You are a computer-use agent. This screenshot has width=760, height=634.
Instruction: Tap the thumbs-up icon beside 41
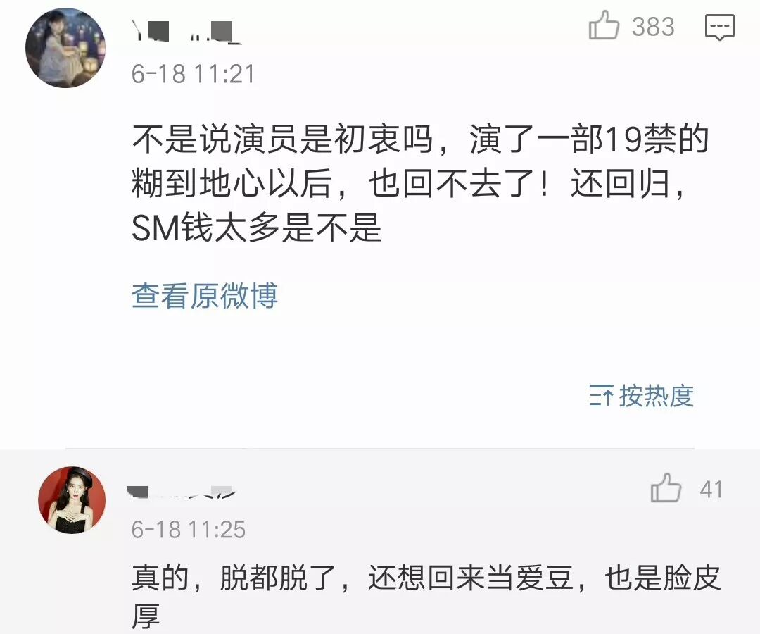coord(666,487)
